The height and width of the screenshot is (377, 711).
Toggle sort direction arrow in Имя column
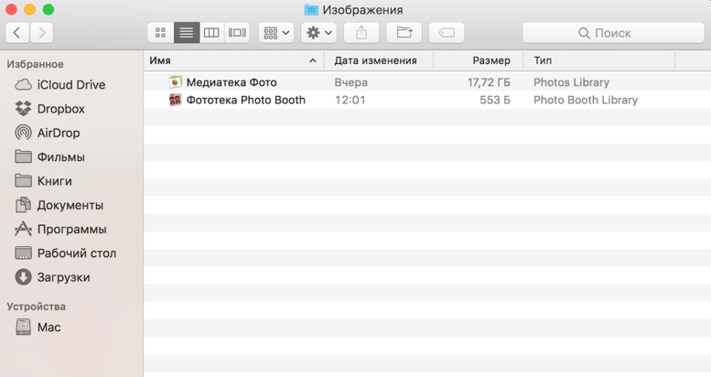(312, 60)
